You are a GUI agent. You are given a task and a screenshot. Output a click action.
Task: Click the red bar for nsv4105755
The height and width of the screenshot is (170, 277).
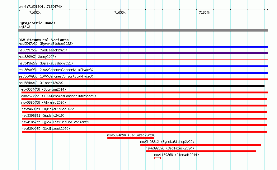(x=144, y=125)
